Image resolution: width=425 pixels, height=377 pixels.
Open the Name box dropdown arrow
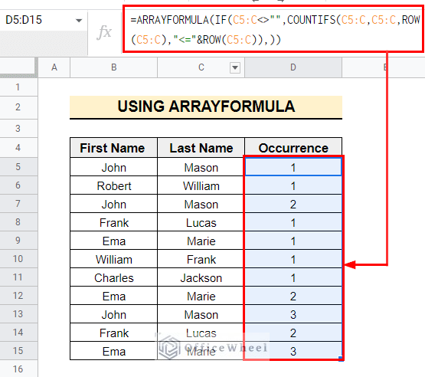(x=79, y=21)
